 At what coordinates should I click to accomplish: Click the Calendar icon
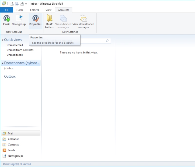click(x=4, y=139)
